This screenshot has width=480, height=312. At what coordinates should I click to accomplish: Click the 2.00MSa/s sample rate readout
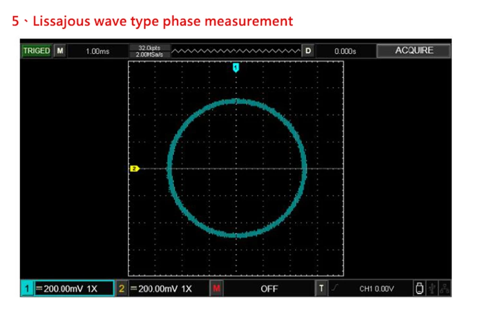(149, 55)
